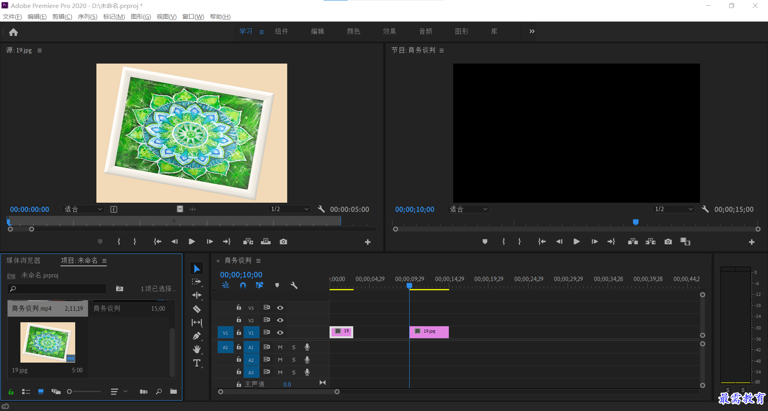Open source monitor settings wrench
Screen dimensions: 768x411
tap(321, 209)
